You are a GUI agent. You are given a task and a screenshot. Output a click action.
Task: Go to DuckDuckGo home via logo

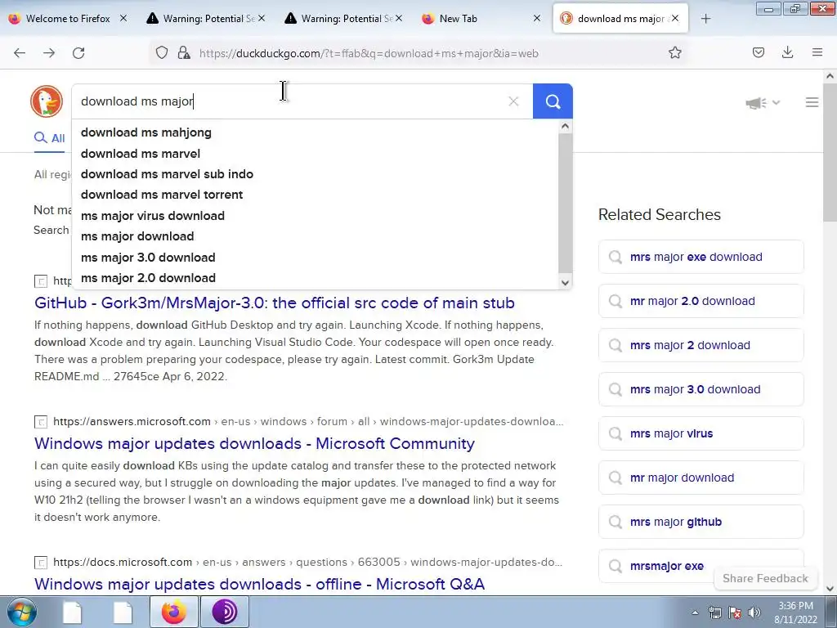tap(47, 101)
